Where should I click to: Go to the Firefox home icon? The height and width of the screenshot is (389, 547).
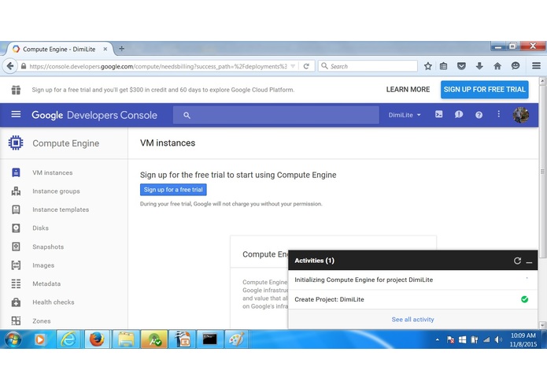pos(497,66)
